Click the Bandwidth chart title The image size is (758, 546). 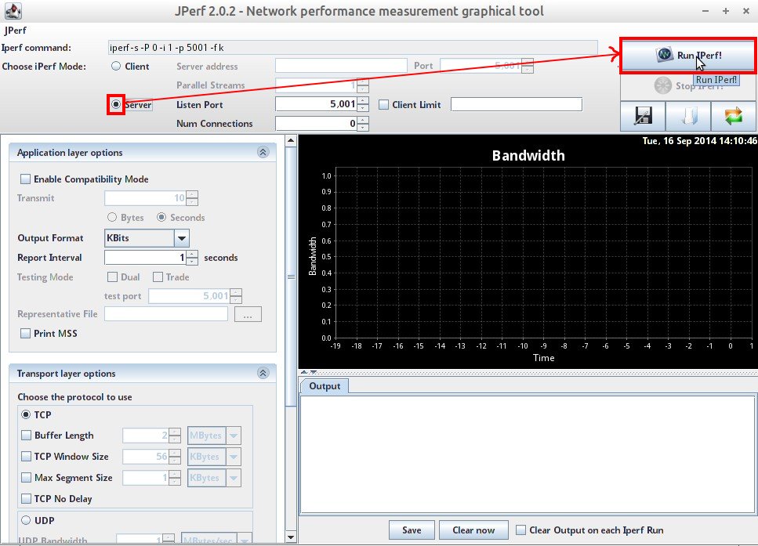(528, 156)
